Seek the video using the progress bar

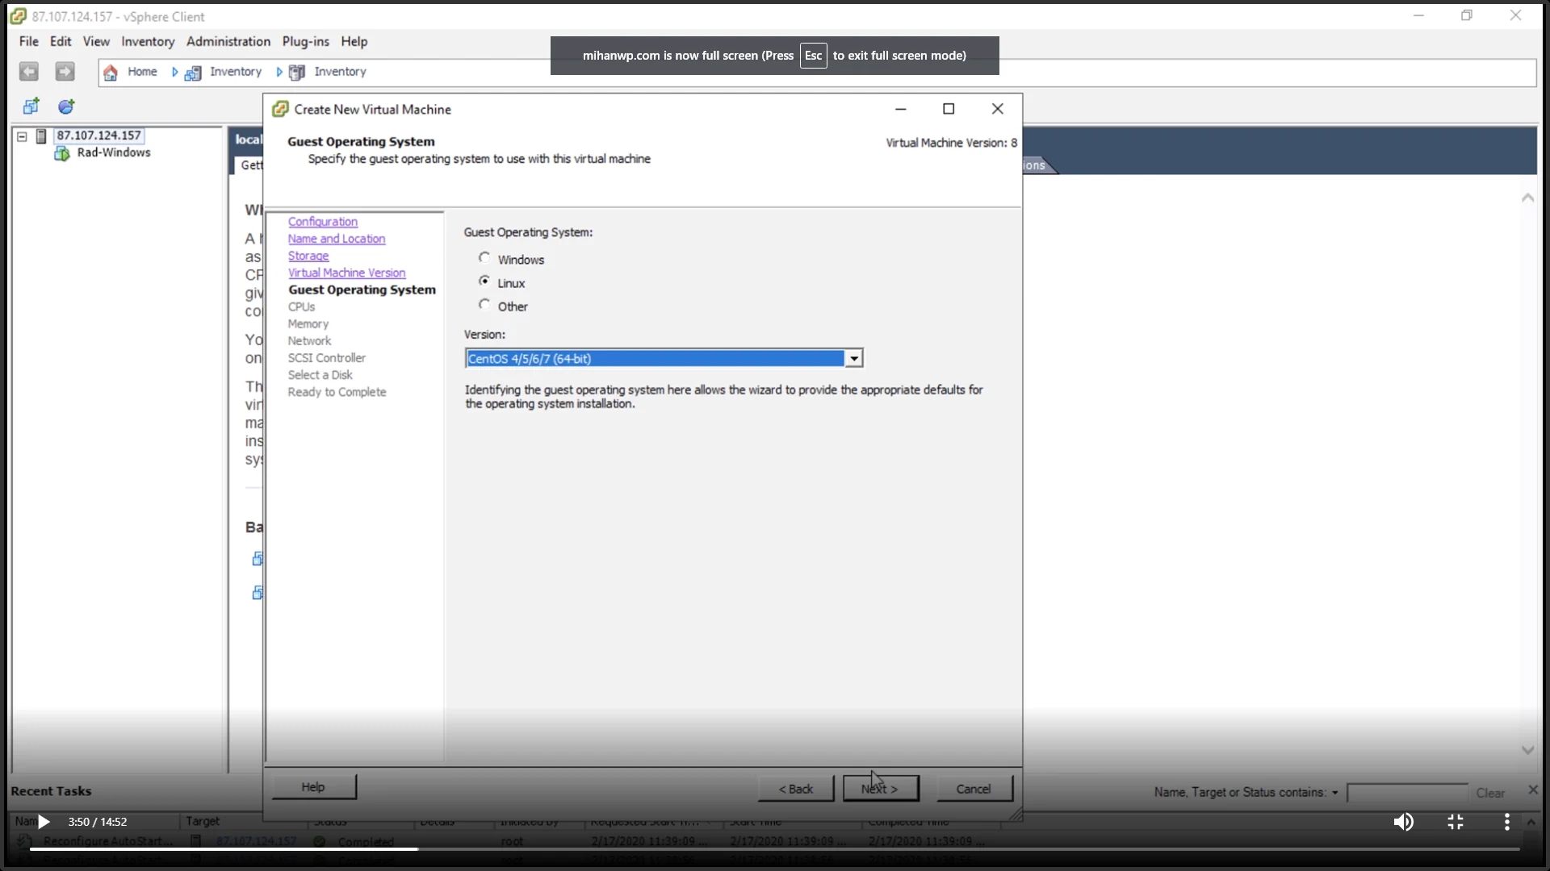775,848
